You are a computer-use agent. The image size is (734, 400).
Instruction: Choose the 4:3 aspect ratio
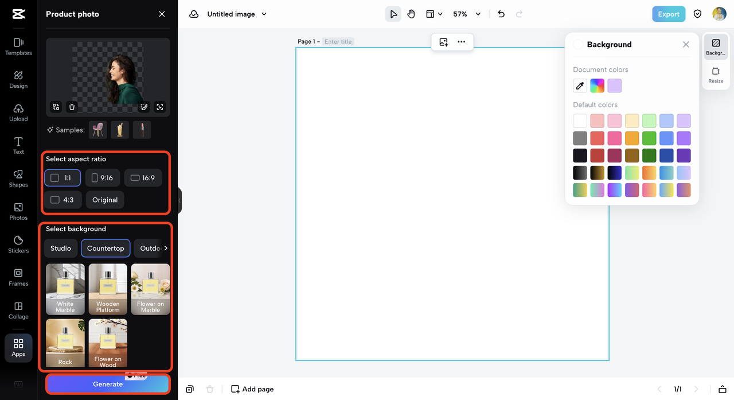[63, 200]
